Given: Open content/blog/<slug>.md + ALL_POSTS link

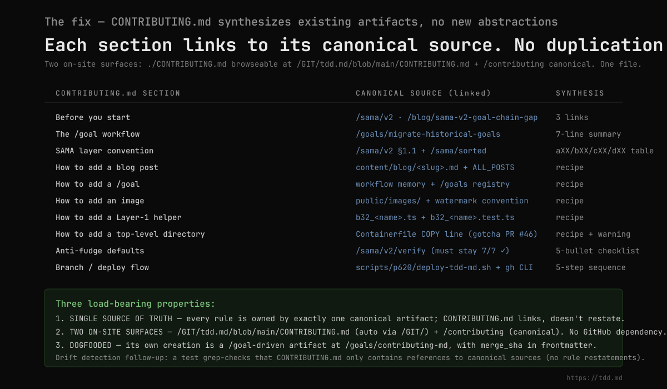Looking at the screenshot, I should coord(435,167).
